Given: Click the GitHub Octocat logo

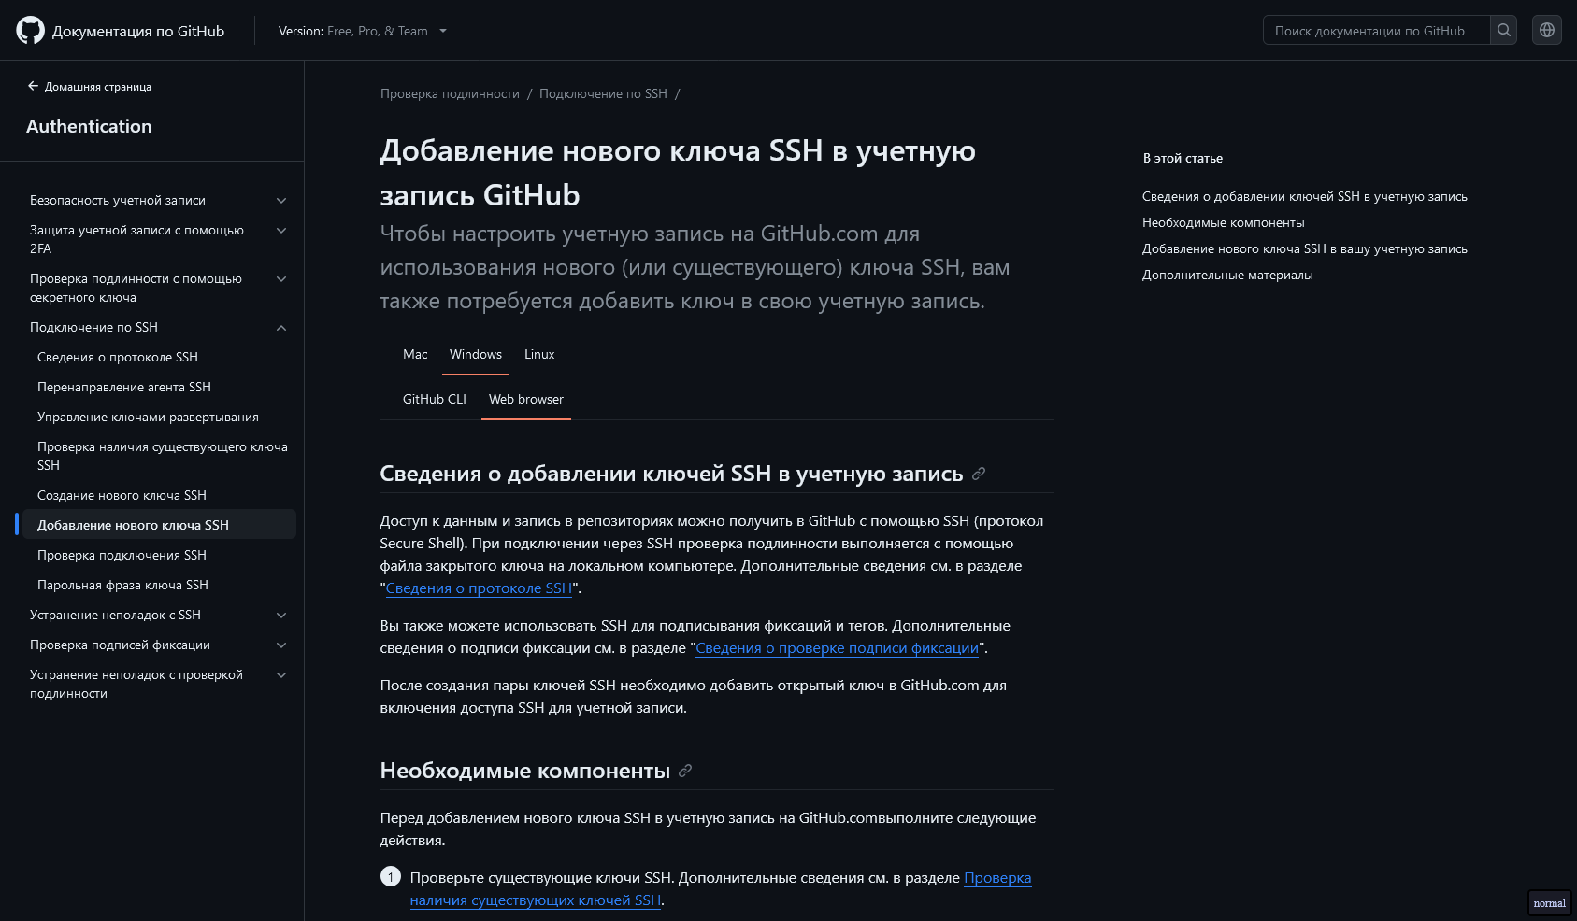Looking at the screenshot, I should point(30,31).
